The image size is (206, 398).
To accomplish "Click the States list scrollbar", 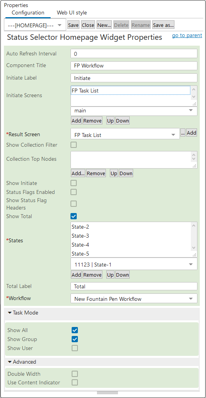I will pos(194,236).
